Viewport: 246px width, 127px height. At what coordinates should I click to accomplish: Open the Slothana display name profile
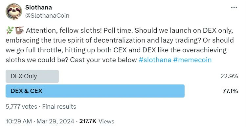point(38,7)
